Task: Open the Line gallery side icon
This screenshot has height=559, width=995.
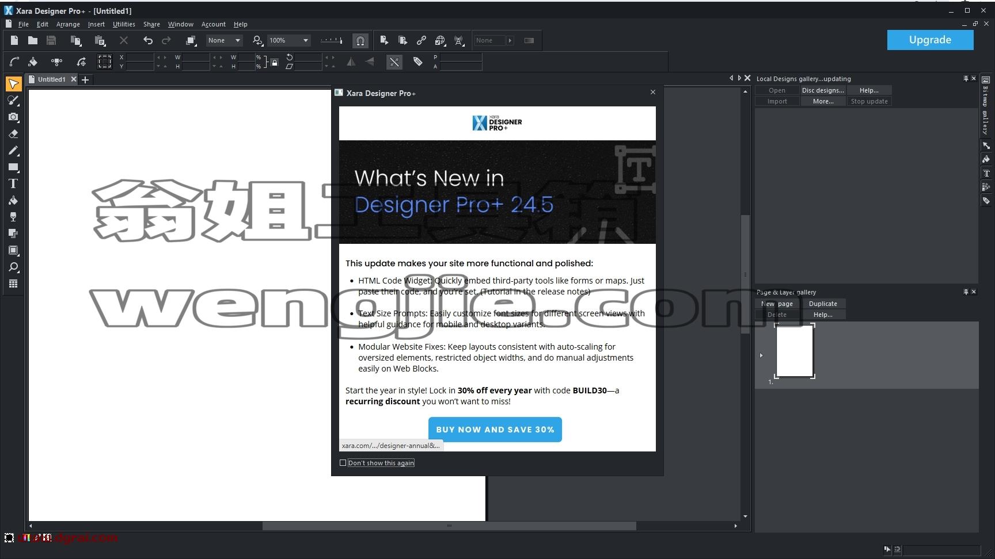Action: tap(986, 146)
